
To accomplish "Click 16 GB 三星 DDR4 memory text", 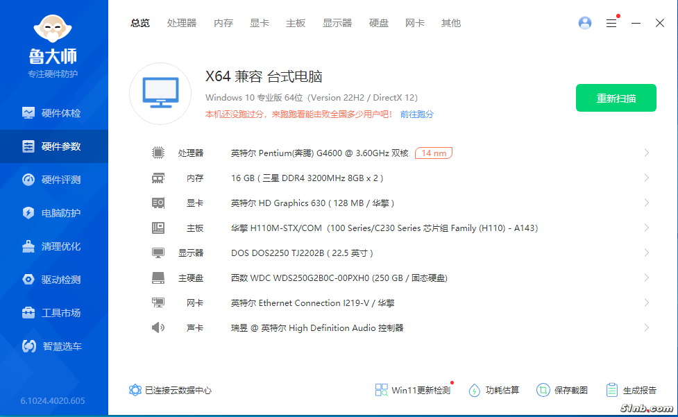I will pyautogui.click(x=307, y=178).
